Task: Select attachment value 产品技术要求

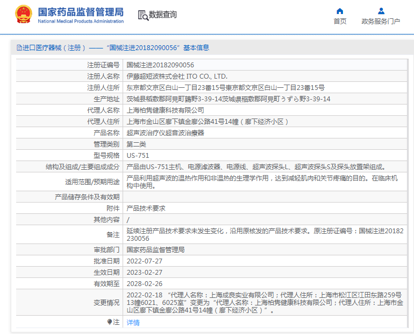Action: pos(146,208)
